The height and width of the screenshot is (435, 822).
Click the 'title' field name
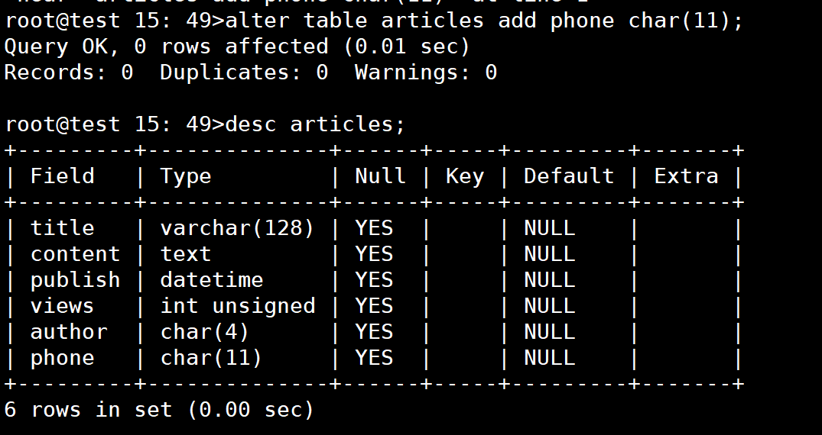point(63,228)
